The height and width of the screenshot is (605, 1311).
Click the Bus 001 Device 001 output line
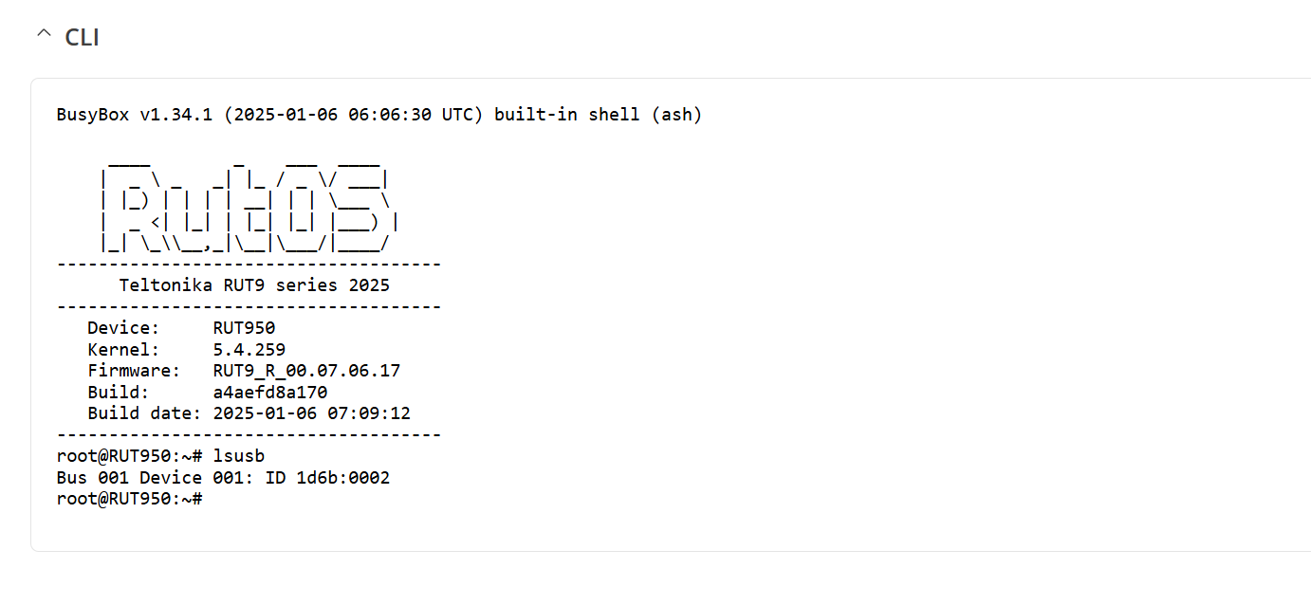[x=223, y=478]
